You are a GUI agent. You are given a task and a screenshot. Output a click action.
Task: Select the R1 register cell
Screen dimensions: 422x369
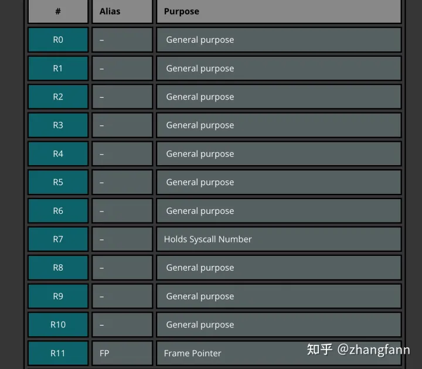coord(58,69)
